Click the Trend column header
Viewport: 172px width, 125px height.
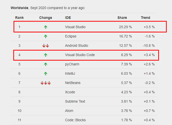(145, 18)
